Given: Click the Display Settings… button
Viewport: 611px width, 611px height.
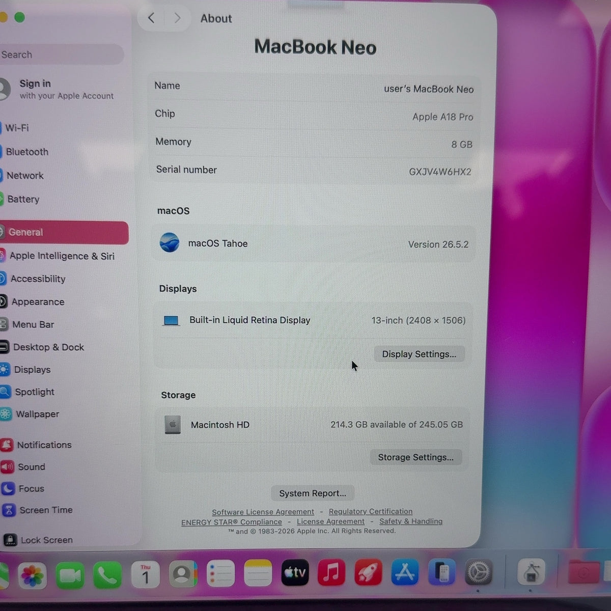Looking at the screenshot, I should pyautogui.click(x=419, y=354).
